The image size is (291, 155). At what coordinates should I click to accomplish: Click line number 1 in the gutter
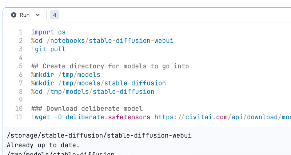pos(21,32)
